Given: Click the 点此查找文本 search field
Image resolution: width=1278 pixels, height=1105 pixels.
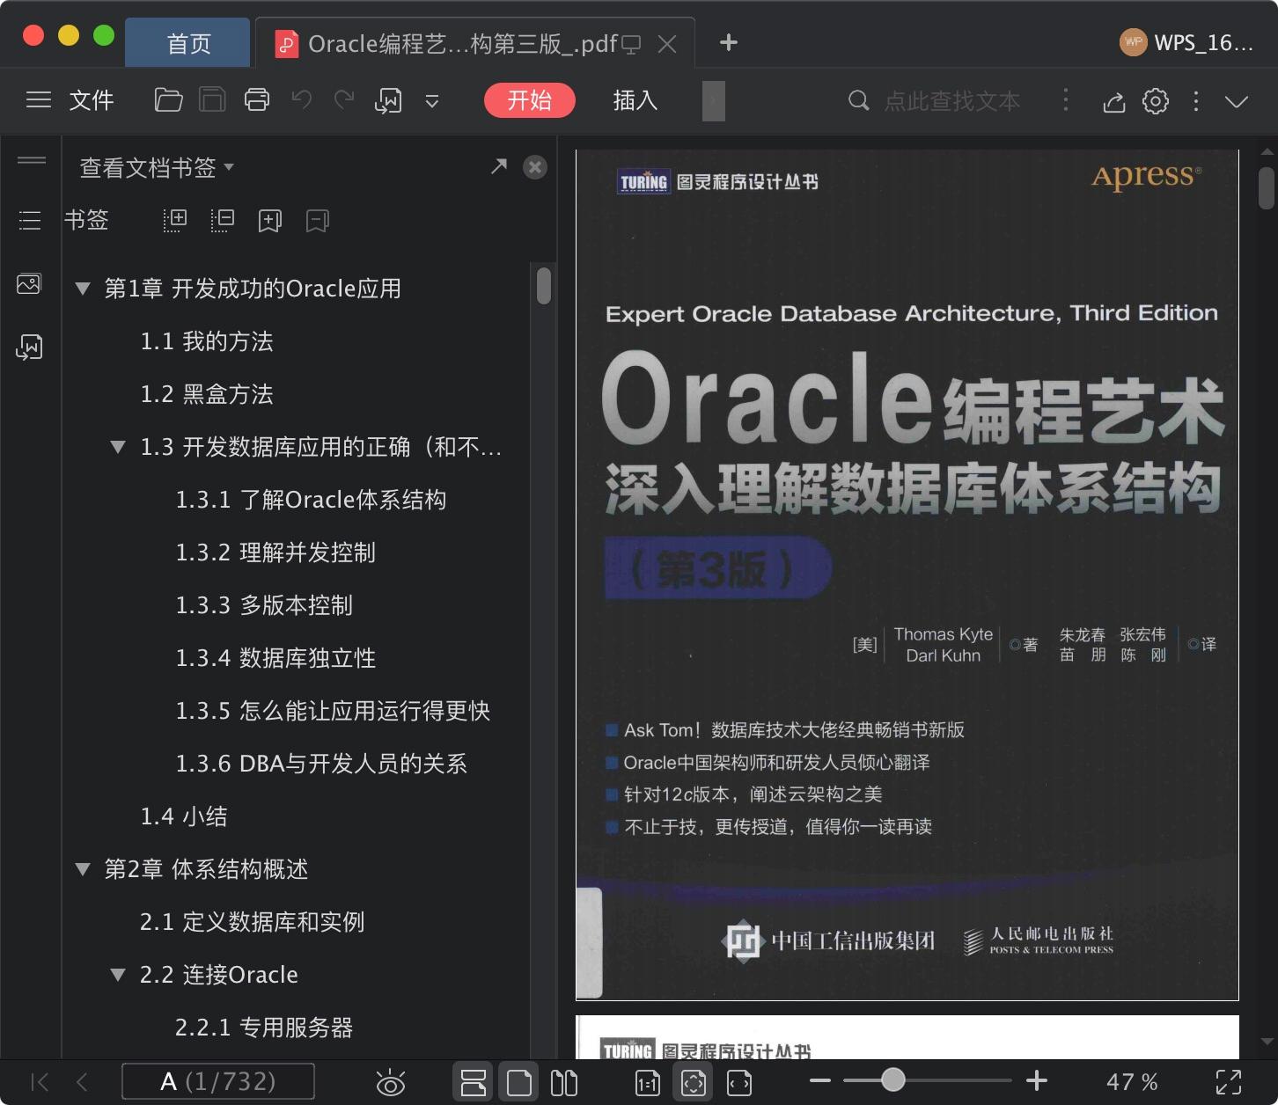Looking at the screenshot, I should [x=951, y=101].
